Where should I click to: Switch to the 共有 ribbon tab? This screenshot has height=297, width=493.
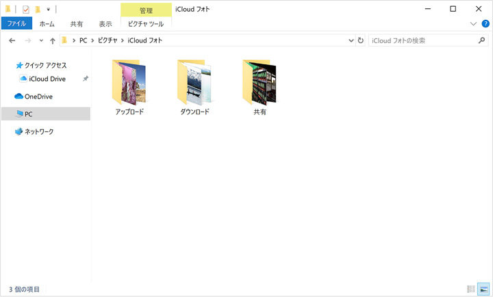pyautogui.click(x=77, y=24)
